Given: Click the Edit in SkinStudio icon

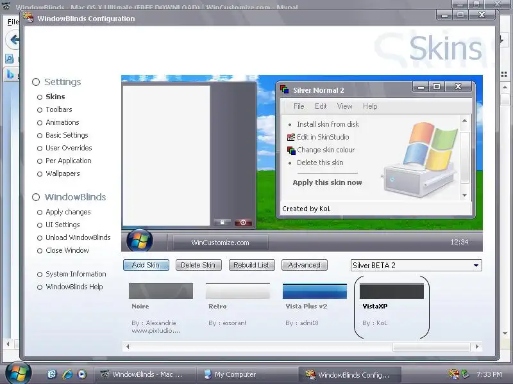Looking at the screenshot, I should pos(291,137).
